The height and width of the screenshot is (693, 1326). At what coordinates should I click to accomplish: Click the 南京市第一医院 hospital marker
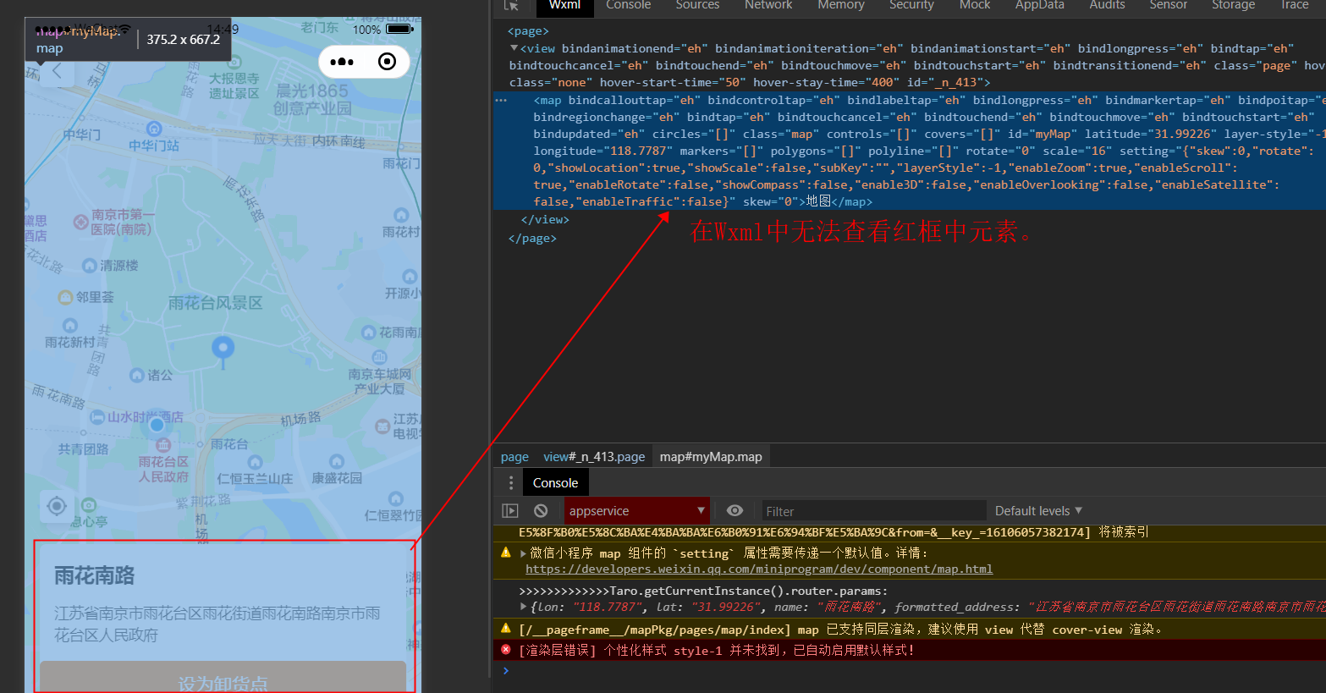click(x=80, y=222)
